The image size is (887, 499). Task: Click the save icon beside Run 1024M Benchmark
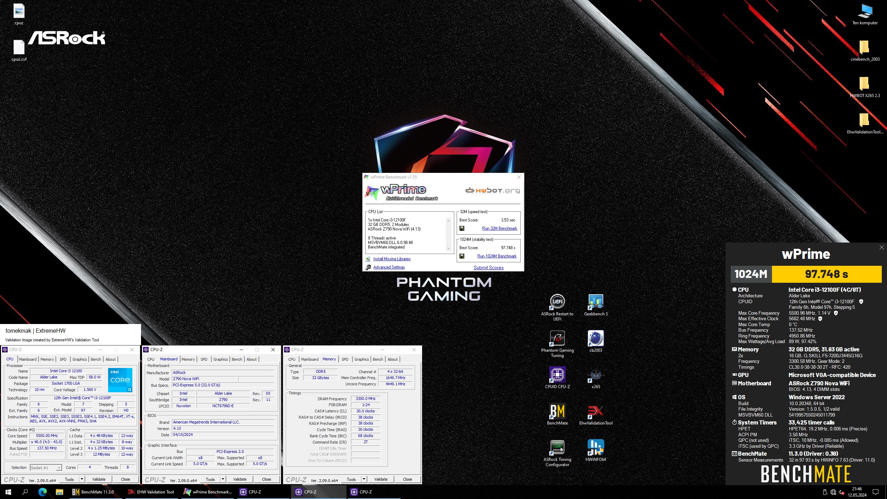point(462,256)
